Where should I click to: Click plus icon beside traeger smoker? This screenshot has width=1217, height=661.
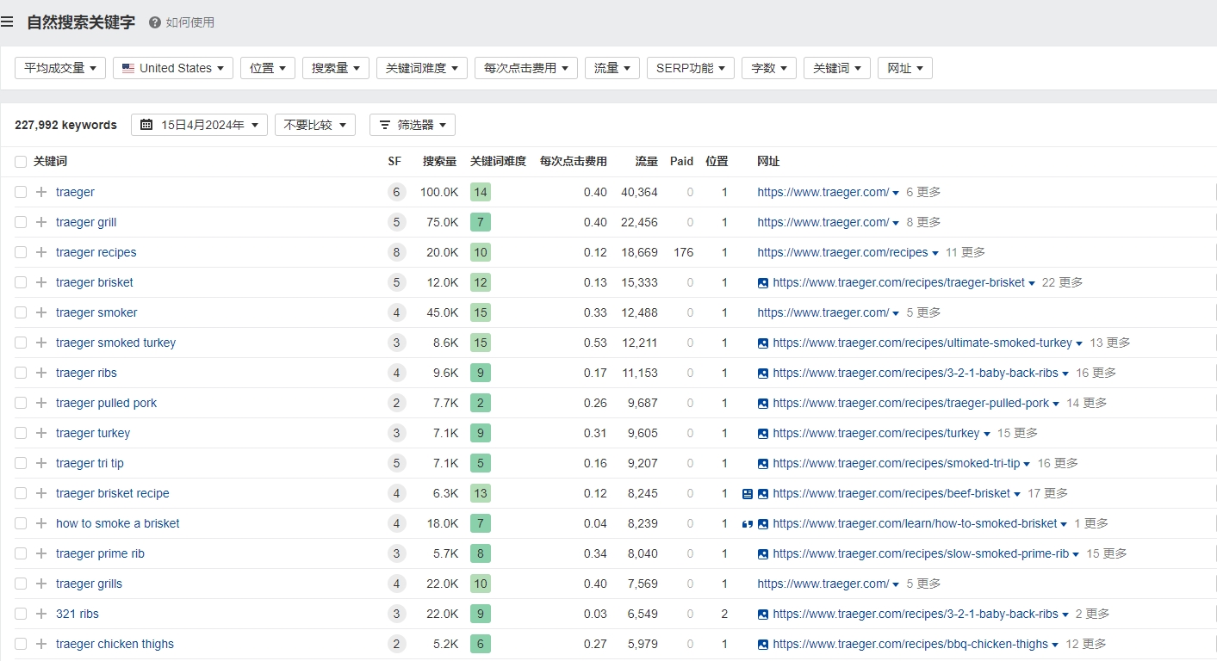click(x=41, y=312)
